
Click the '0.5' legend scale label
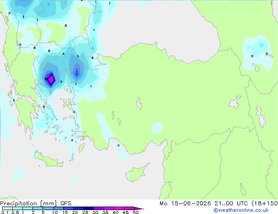15,212
